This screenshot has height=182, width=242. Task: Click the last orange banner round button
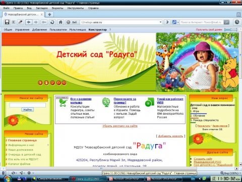click(x=64, y=82)
